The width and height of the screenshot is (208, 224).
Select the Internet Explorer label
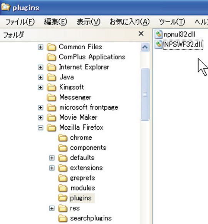click(x=84, y=67)
